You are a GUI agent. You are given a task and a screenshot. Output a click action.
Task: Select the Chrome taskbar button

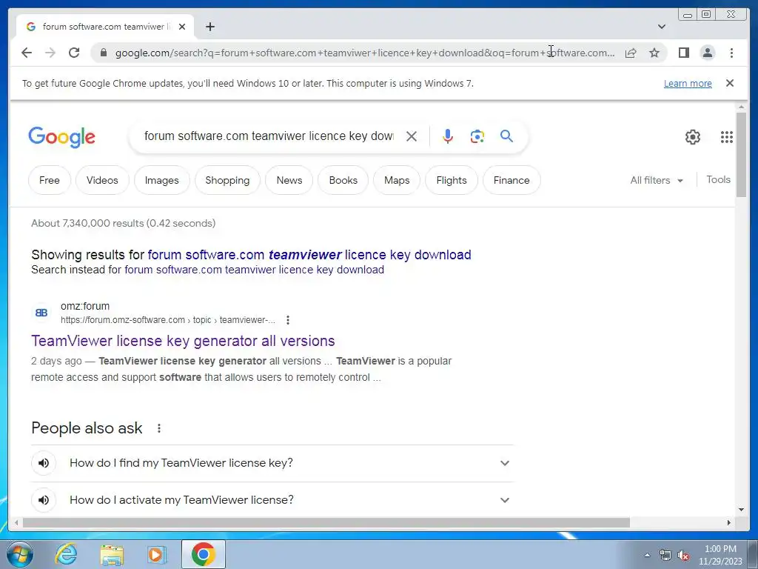(x=203, y=554)
